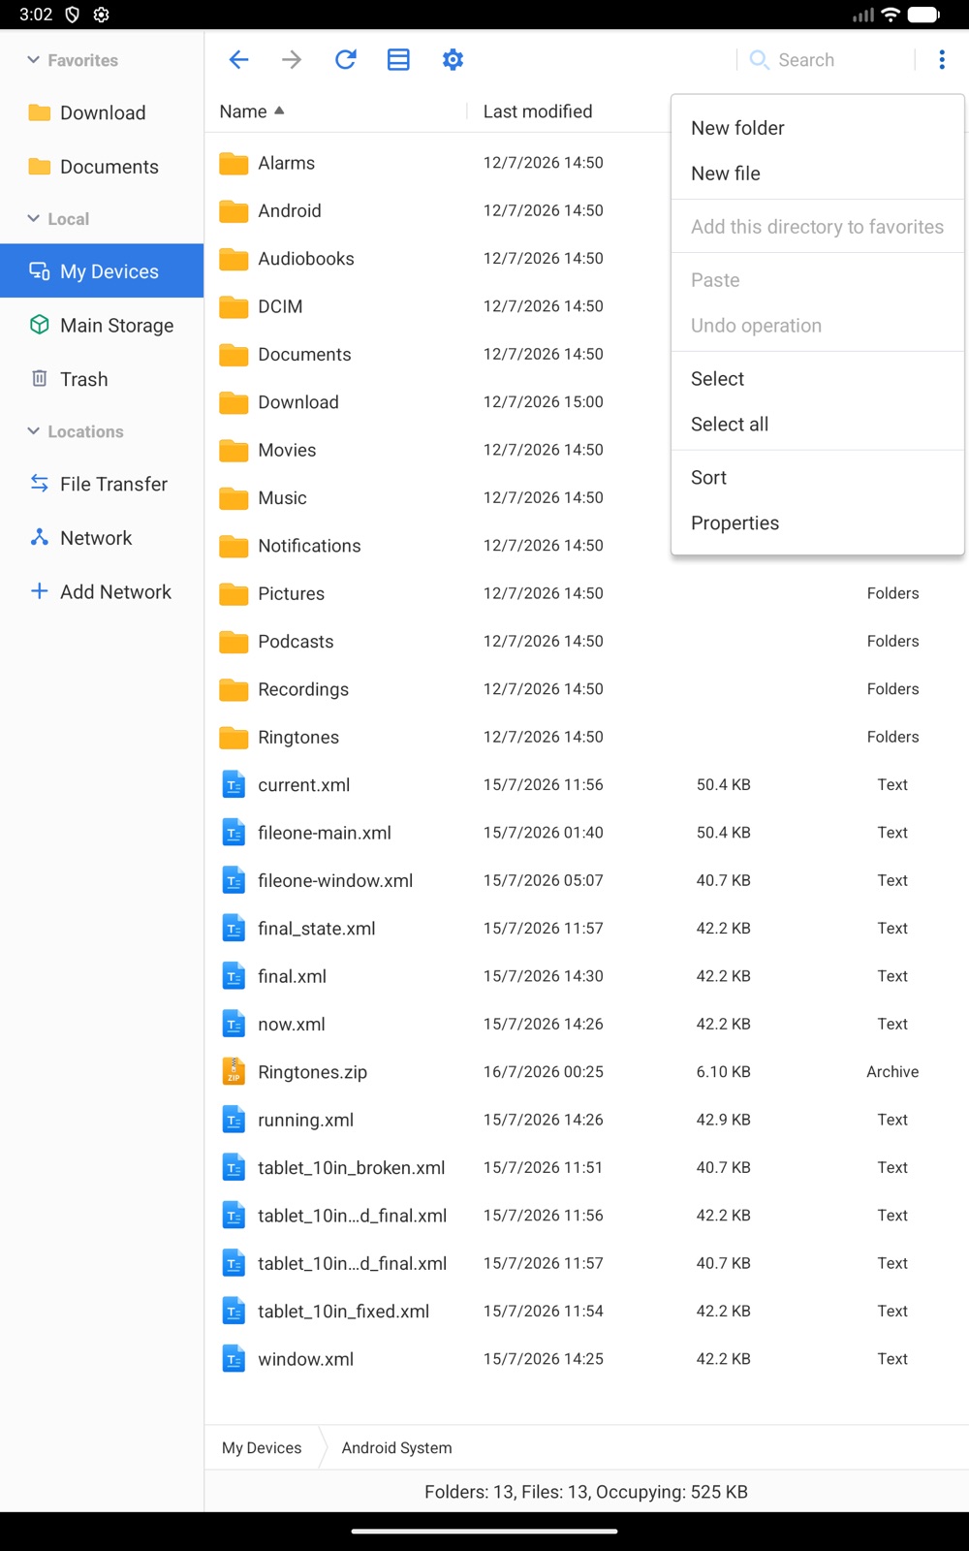Select My Devices in the sidebar
This screenshot has height=1551, width=969.
click(102, 271)
